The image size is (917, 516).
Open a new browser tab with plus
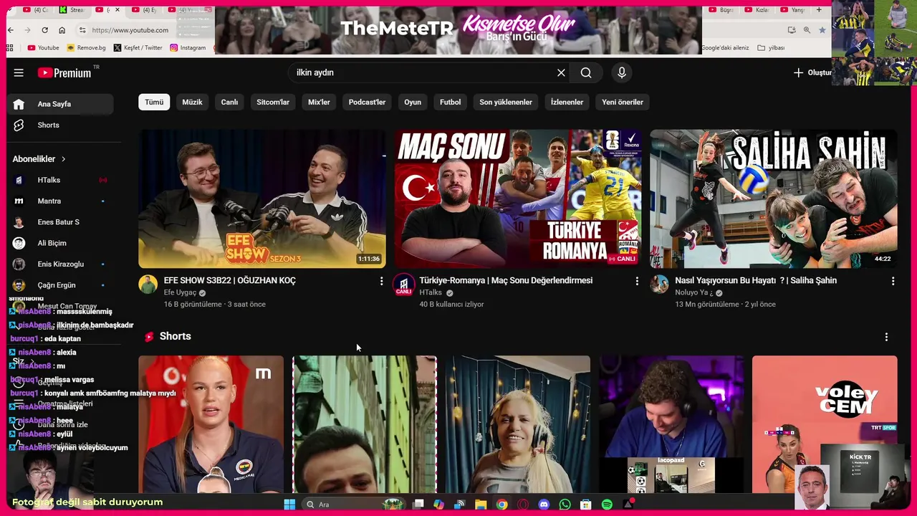pos(819,10)
